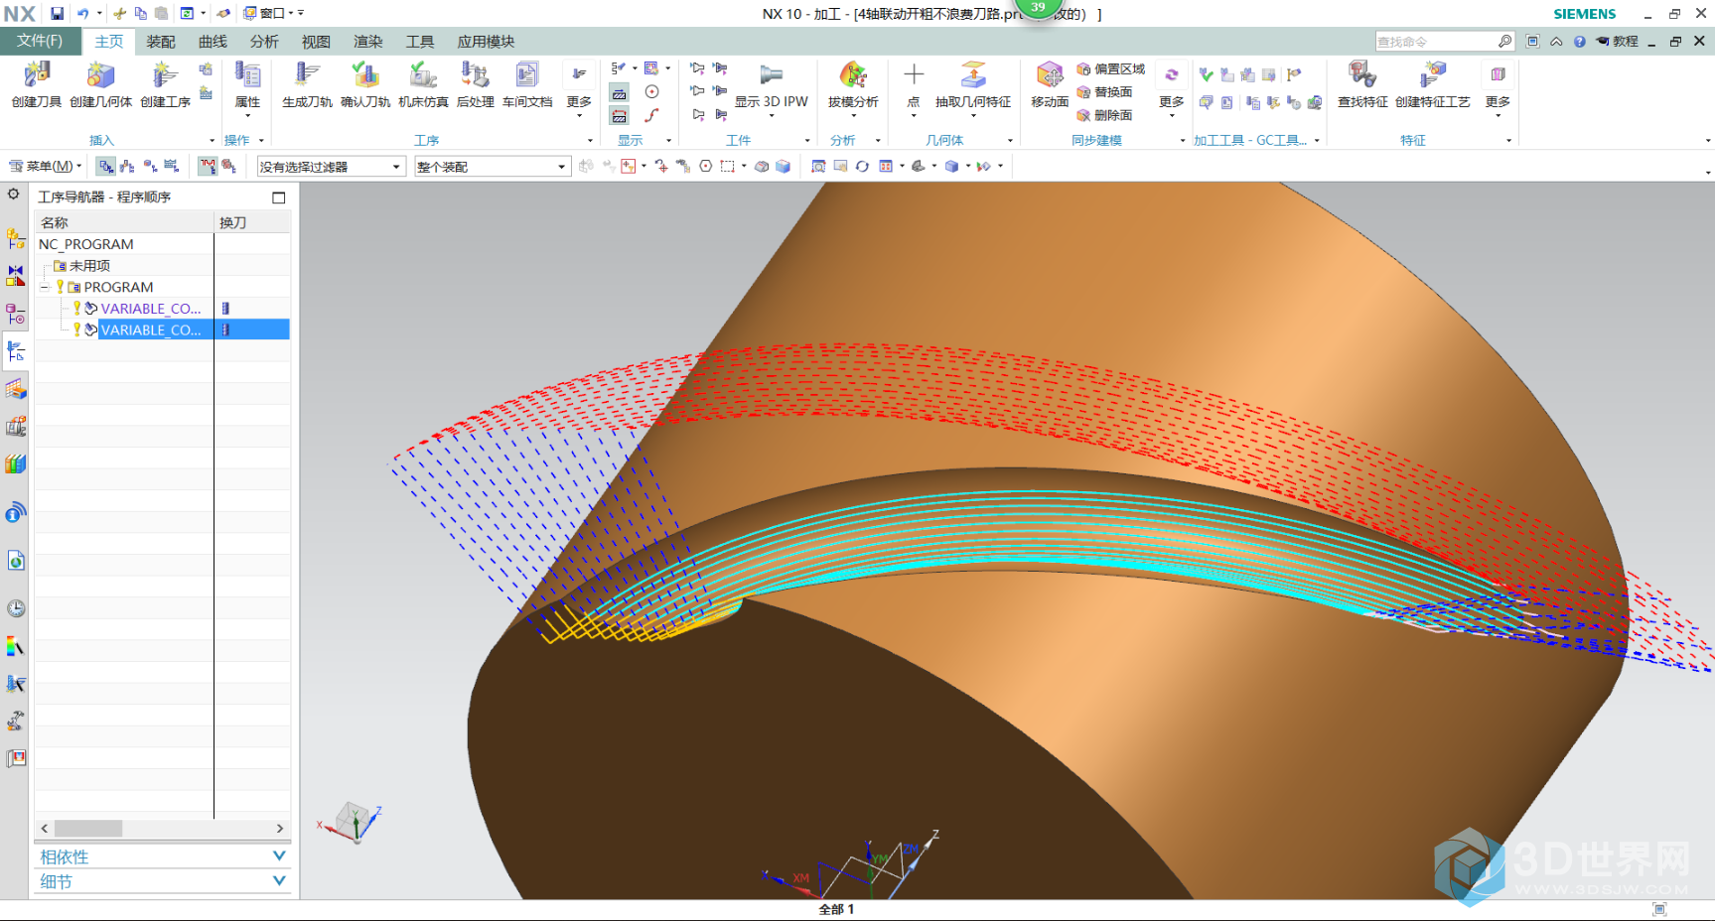This screenshot has height=921, width=1715.
Task: Switch to the 主页 tab
Action: coord(108,42)
